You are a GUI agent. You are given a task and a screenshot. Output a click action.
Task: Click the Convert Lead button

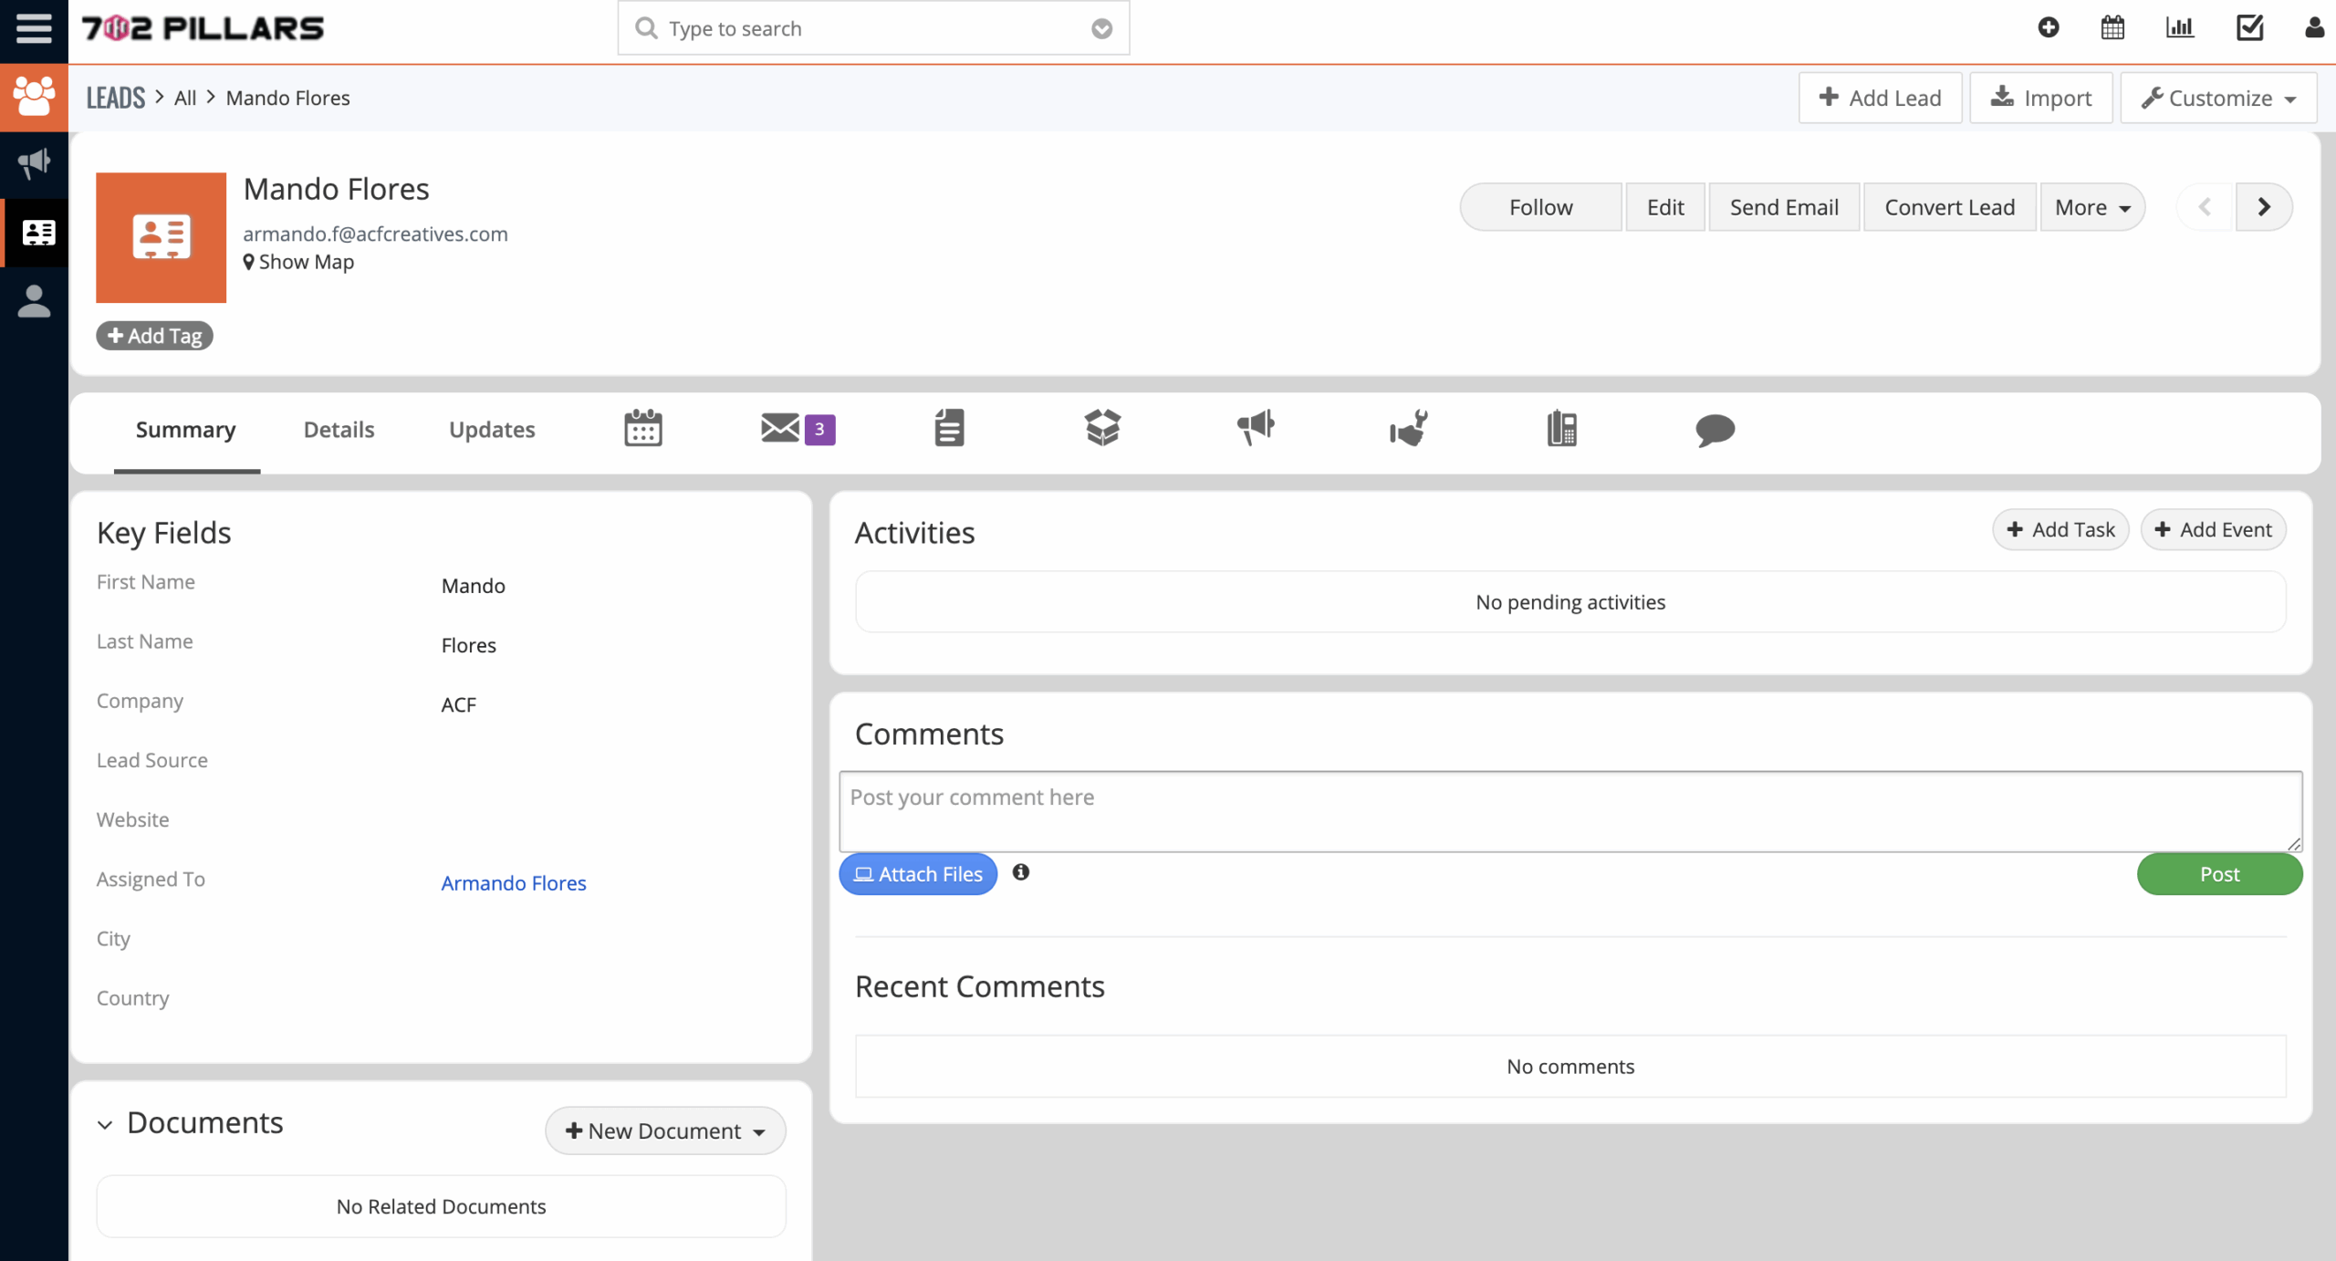click(x=1949, y=207)
